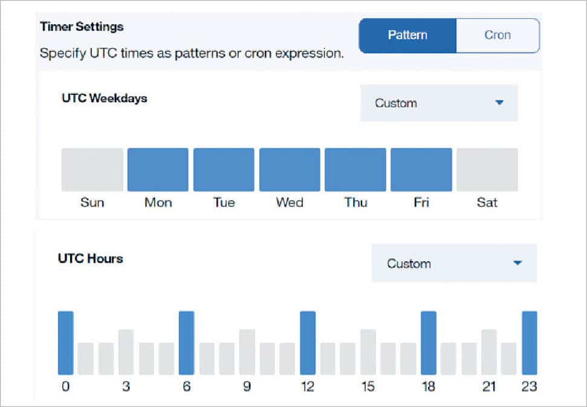Click the UTC Hours dropdown arrow
Screen dimensions: 587x407
coord(517,264)
